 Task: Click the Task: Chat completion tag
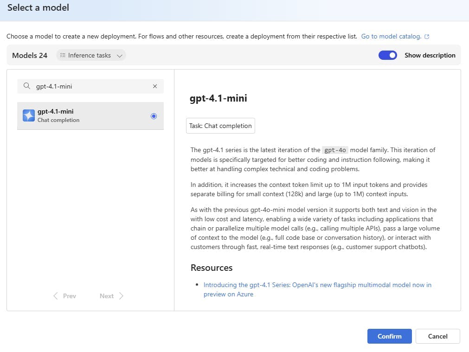pyautogui.click(x=220, y=126)
